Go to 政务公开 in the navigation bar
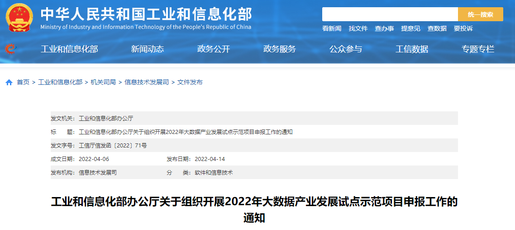Viewport: 515px width, 230px height. [214, 49]
